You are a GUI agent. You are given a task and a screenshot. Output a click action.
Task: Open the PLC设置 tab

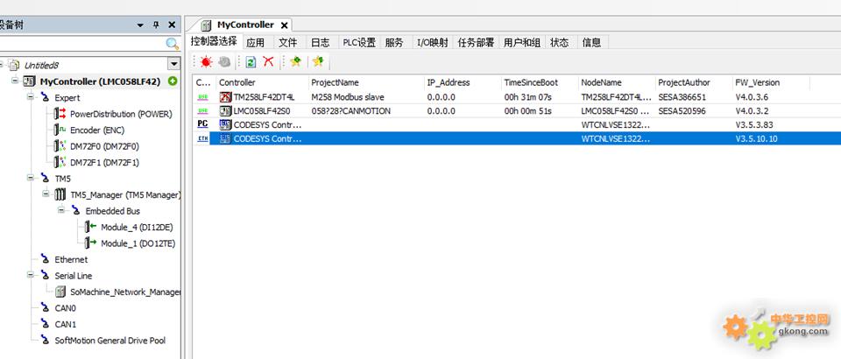pos(359,43)
